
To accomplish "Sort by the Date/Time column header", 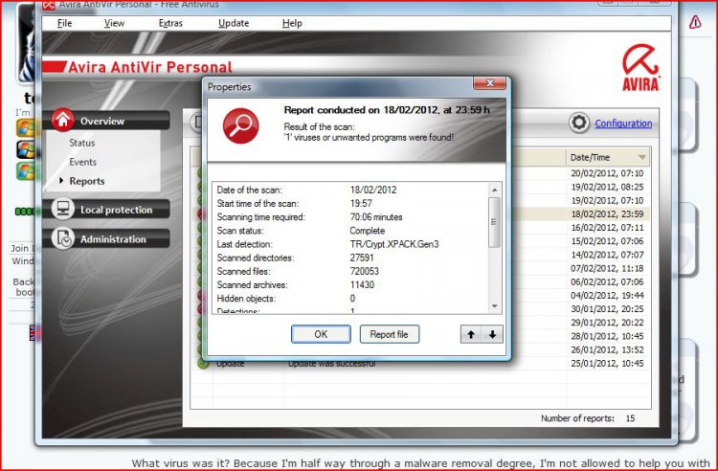I will coord(608,157).
